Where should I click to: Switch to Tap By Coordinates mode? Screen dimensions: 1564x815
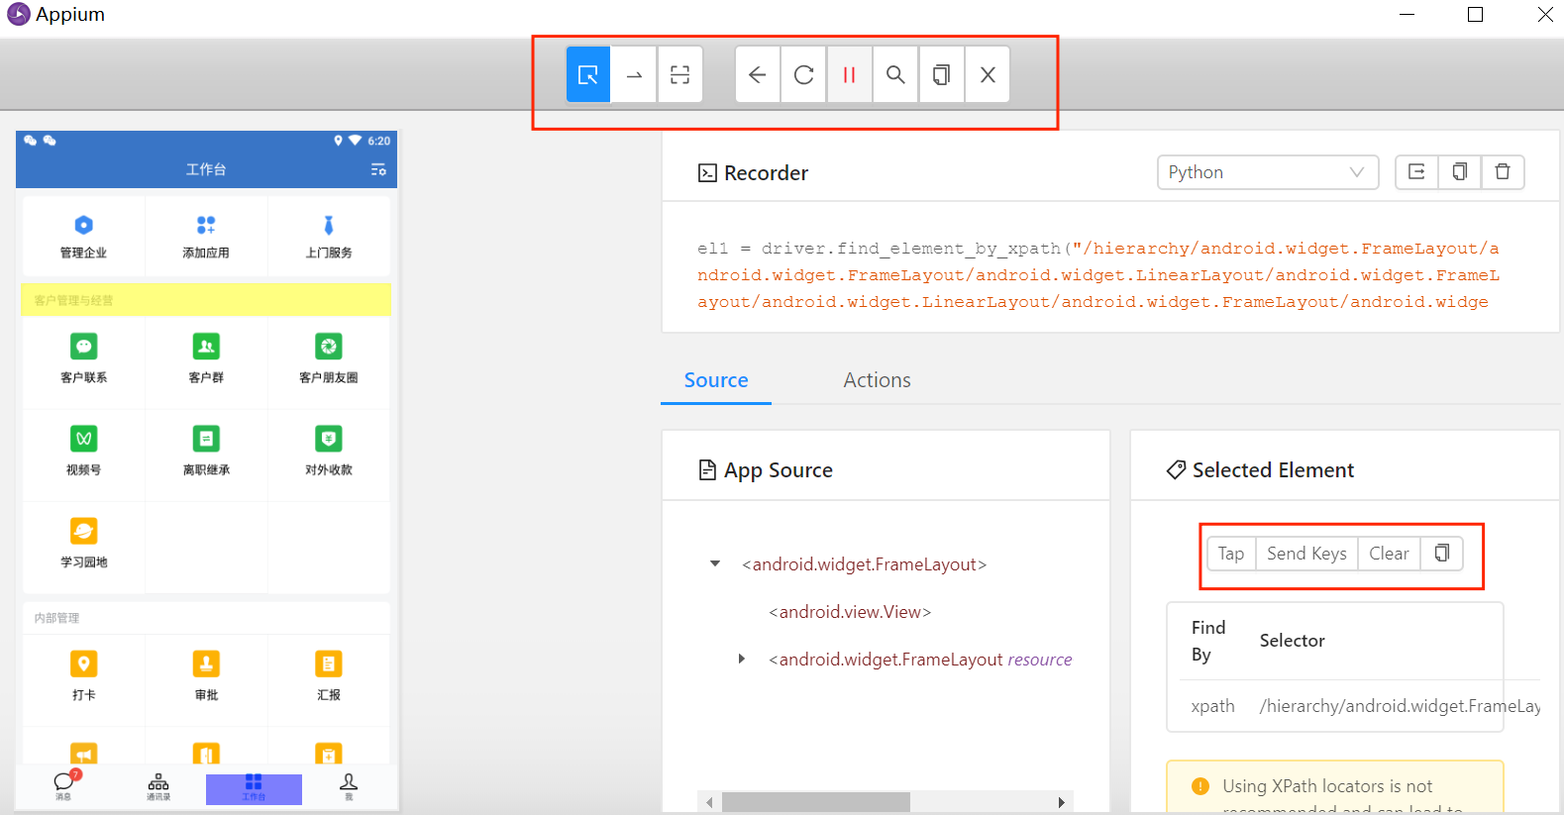pyautogui.click(x=679, y=74)
